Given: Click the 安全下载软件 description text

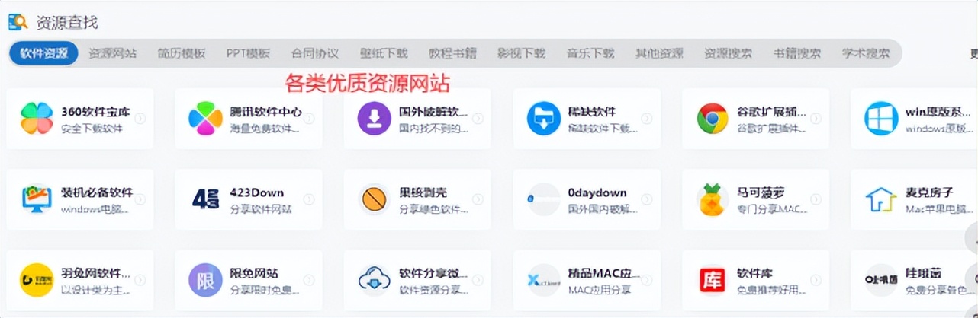Looking at the screenshot, I should 92,129.
